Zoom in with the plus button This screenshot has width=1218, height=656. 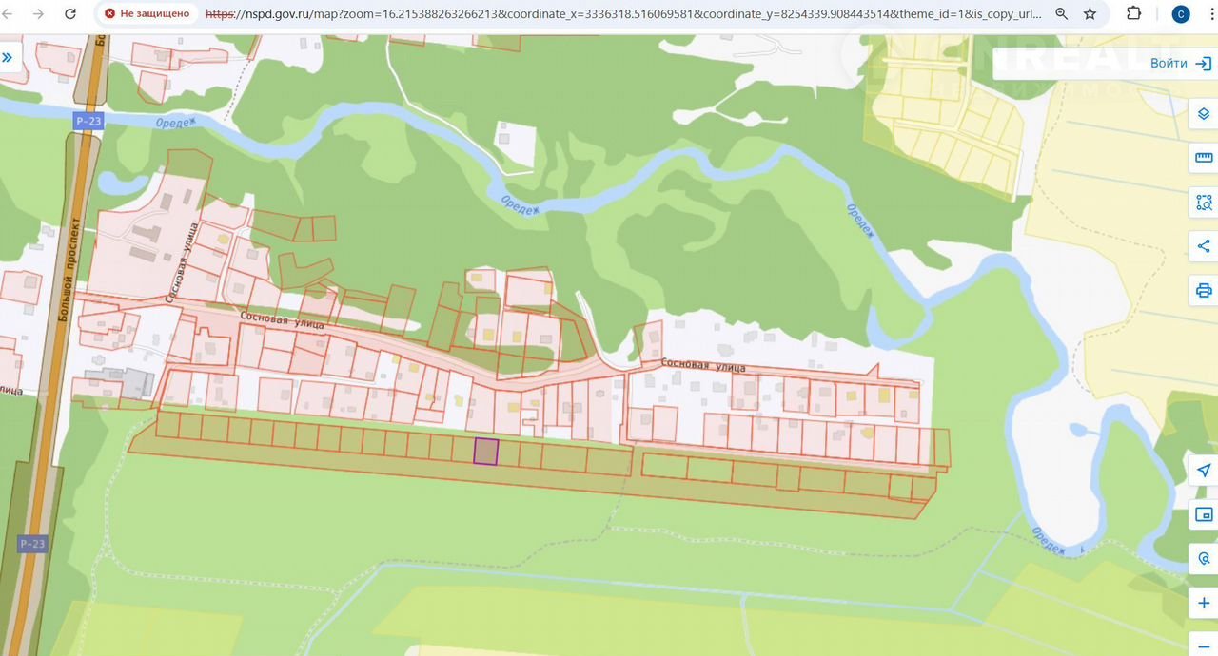tap(1204, 603)
